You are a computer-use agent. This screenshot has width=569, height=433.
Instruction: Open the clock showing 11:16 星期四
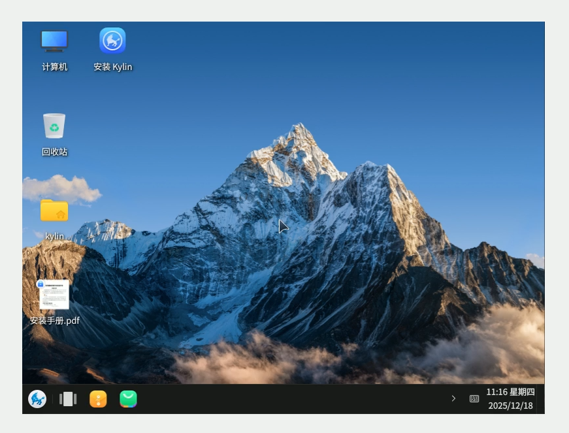pos(510,392)
